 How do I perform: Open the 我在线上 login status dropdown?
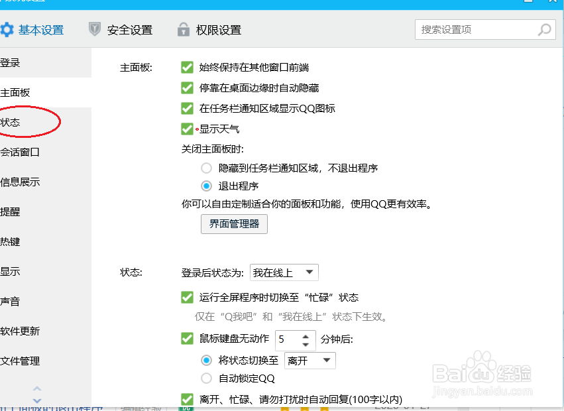[x=284, y=272]
